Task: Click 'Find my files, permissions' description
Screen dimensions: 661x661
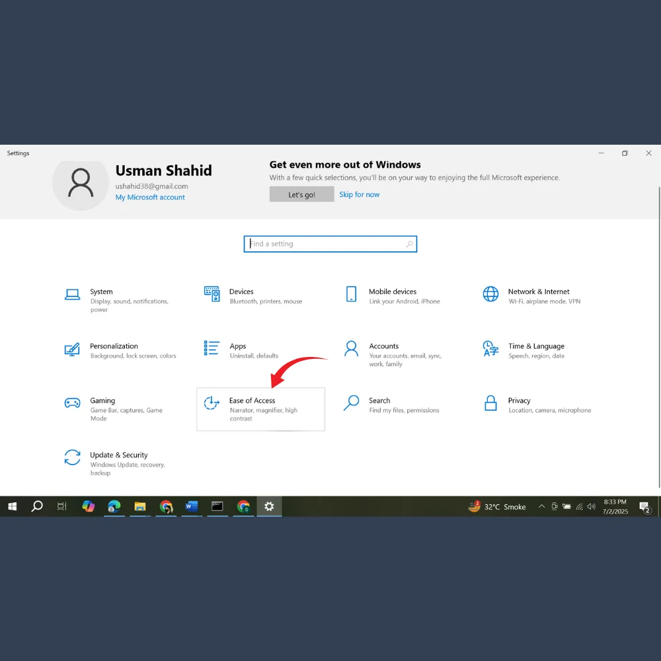Action: (405, 410)
